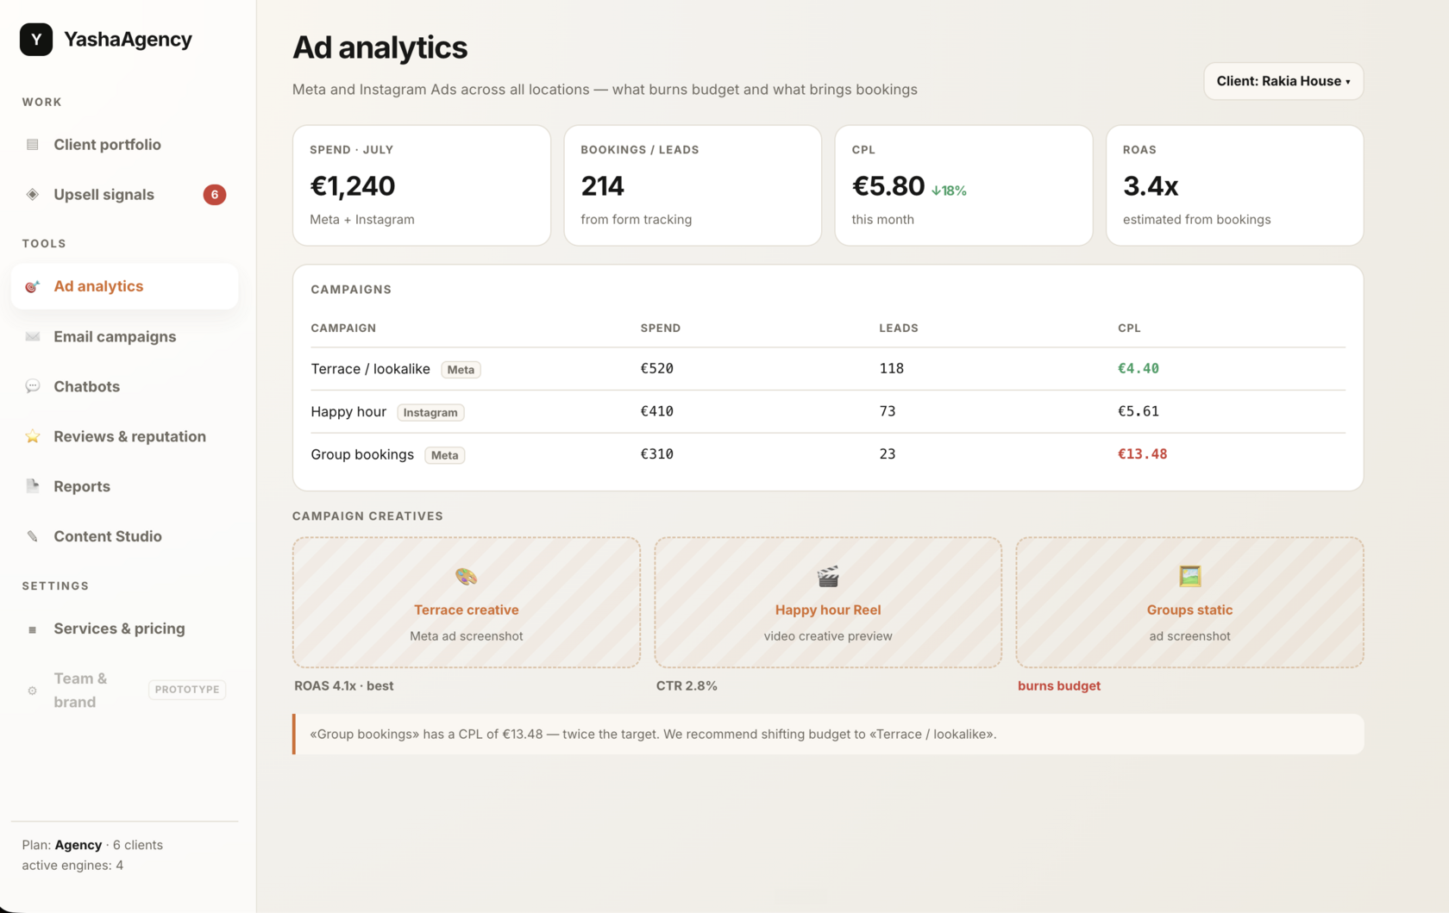Click the Instagram tag on Happy hour
The height and width of the screenshot is (913, 1449).
430,412
